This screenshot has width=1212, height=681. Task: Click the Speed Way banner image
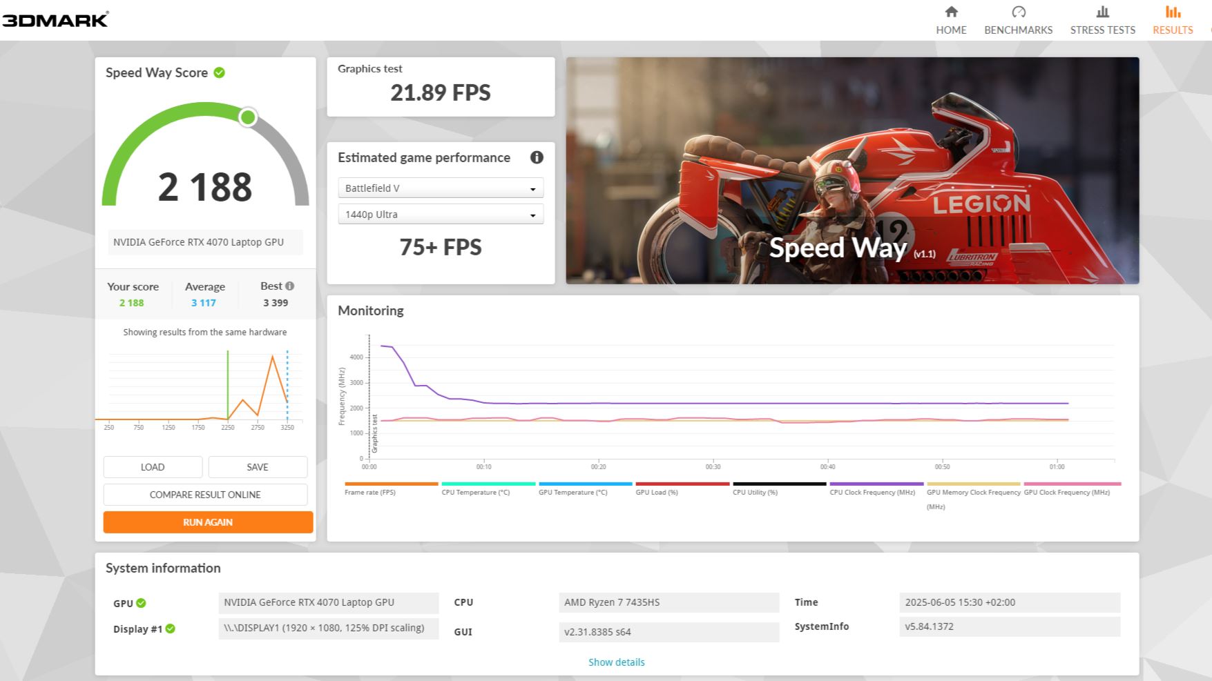tap(852, 170)
